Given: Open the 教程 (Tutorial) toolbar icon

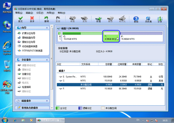Looking at the screenshot, I should click(136, 19).
